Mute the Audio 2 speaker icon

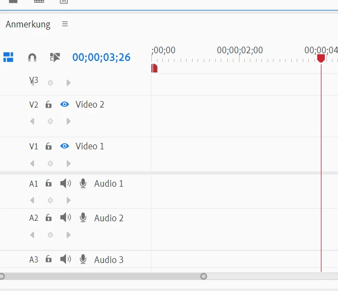(x=66, y=217)
